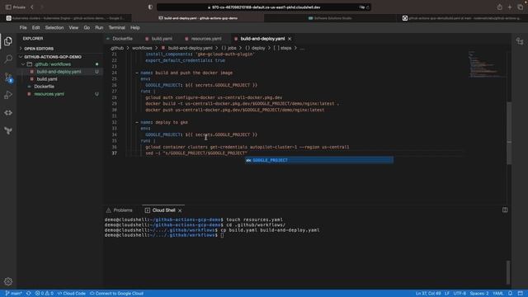The width and height of the screenshot is (528, 297).
Task: Click the Ln 37, Col 49 cursor position
Action: [428, 294]
